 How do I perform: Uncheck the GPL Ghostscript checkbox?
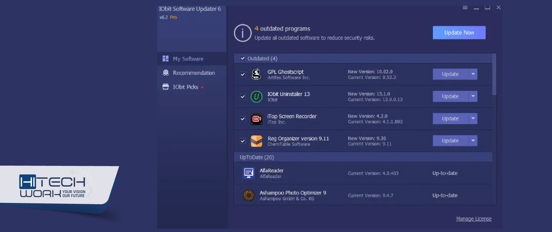pyautogui.click(x=243, y=74)
